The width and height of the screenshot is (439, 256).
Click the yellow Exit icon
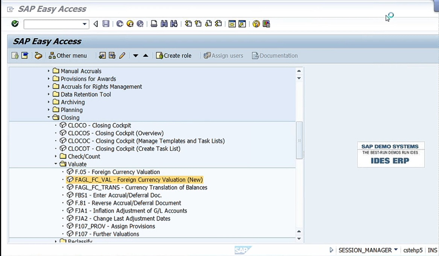(130, 24)
